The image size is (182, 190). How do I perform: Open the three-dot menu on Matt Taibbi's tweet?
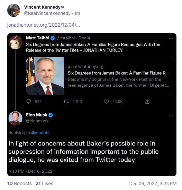click(171, 38)
